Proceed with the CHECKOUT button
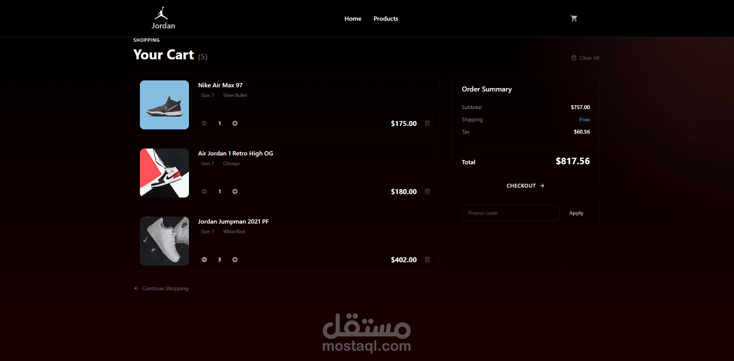Screen dimensions: 734x361 click(x=525, y=186)
